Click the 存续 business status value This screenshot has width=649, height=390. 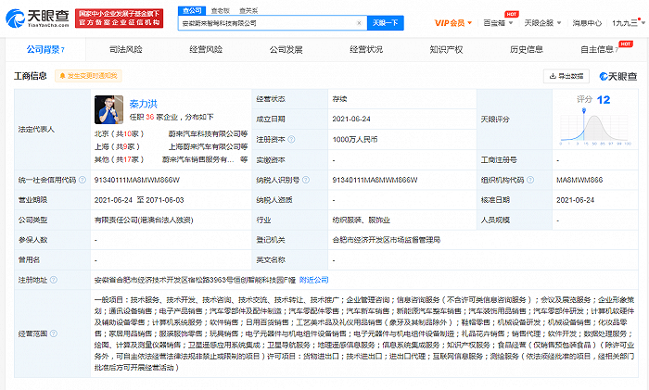click(x=339, y=99)
